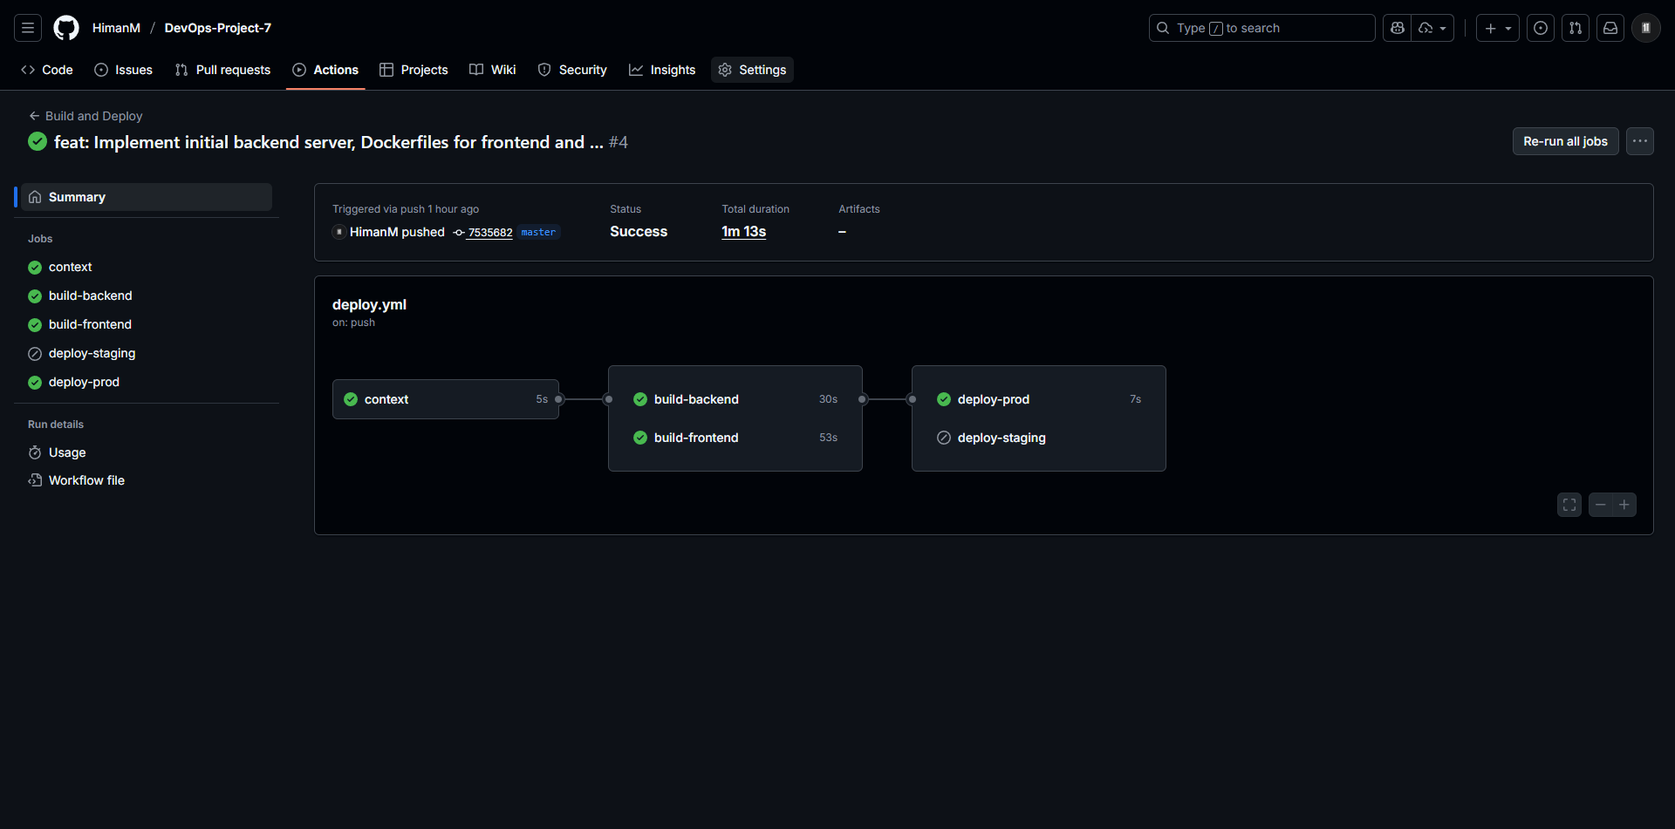The width and height of the screenshot is (1675, 829).
Task: Expand the Create new dropdown
Action: [x=1498, y=28]
